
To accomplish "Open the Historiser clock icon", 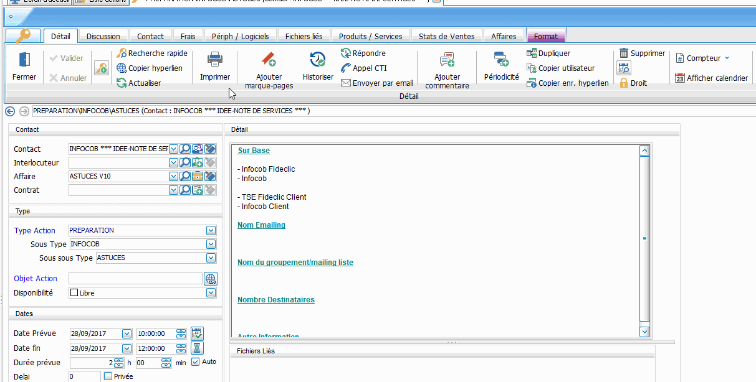I will 318,60.
